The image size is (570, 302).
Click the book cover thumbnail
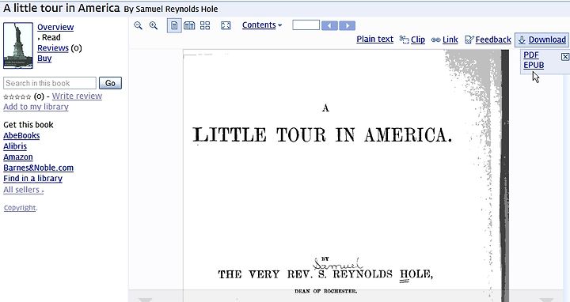[17, 45]
